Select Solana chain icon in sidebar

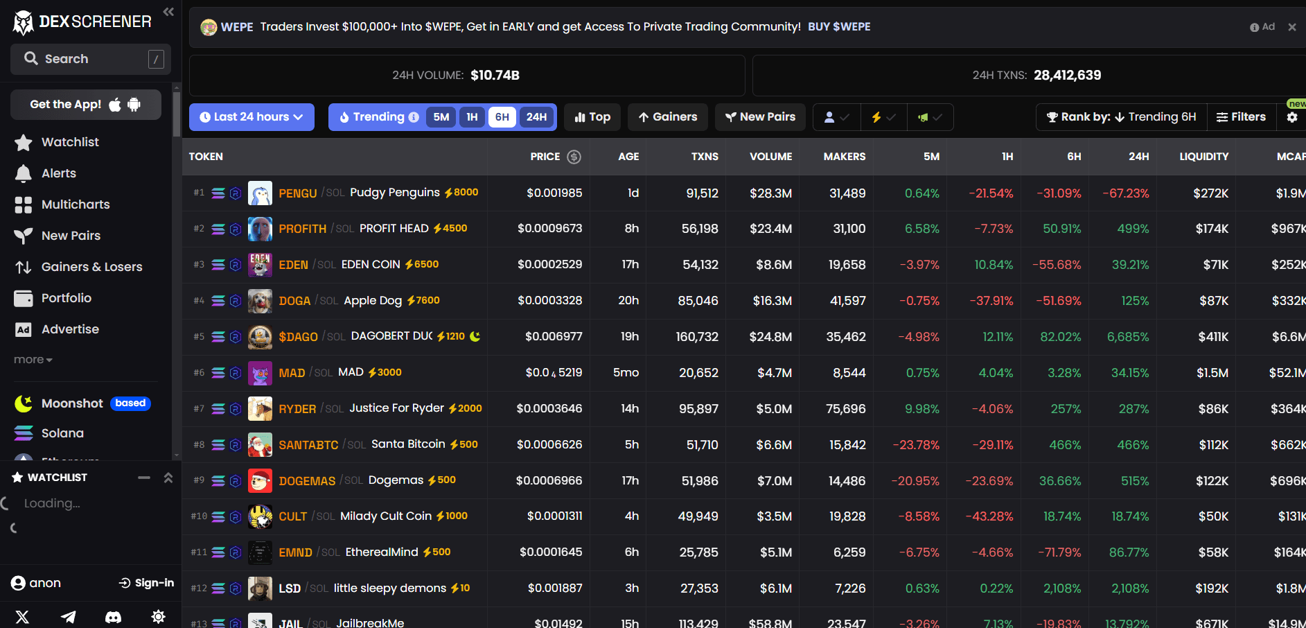[x=24, y=433]
